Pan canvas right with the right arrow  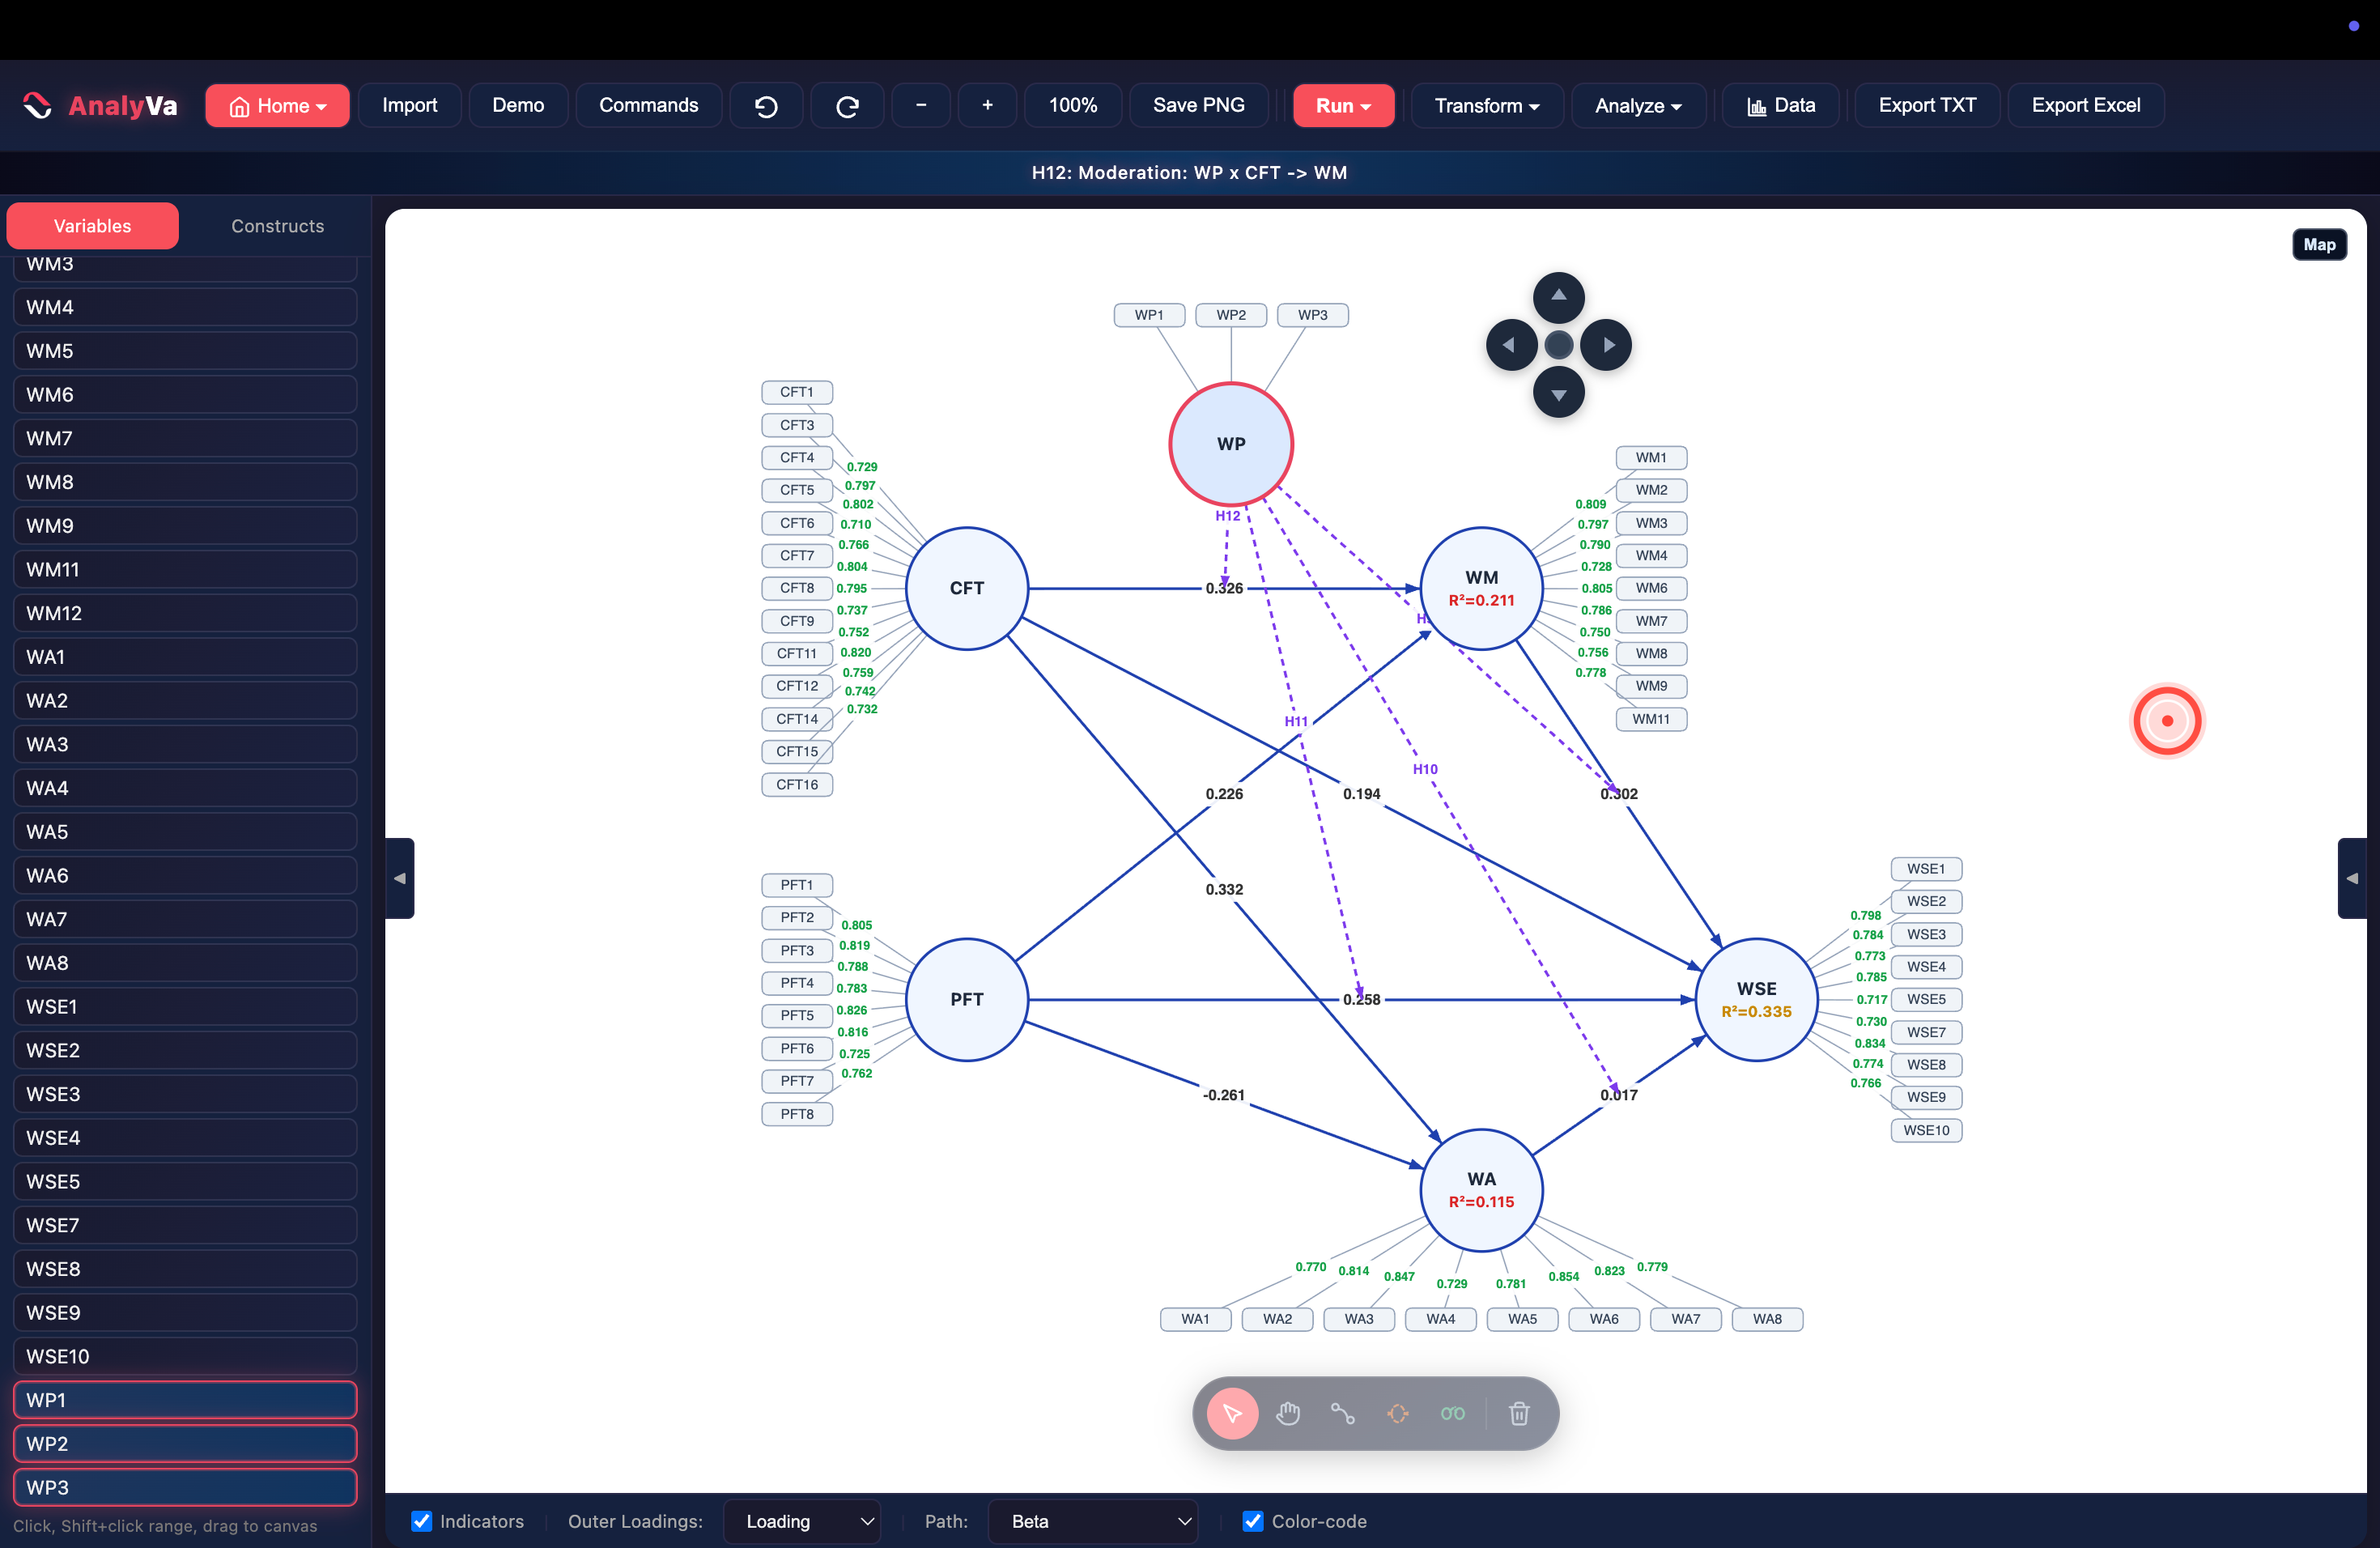coord(1606,345)
